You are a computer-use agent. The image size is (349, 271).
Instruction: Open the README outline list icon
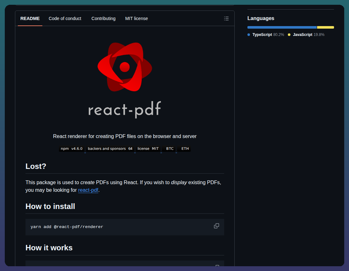pos(226,18)
